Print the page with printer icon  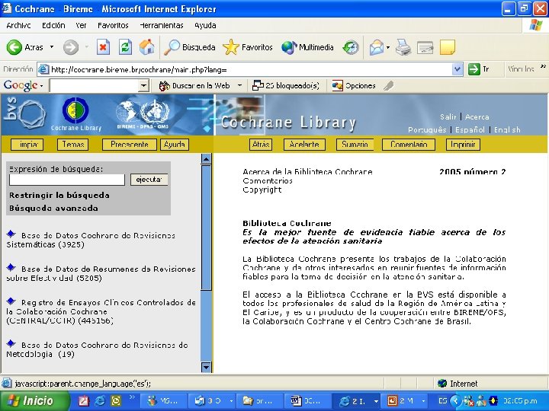point(403,47)
